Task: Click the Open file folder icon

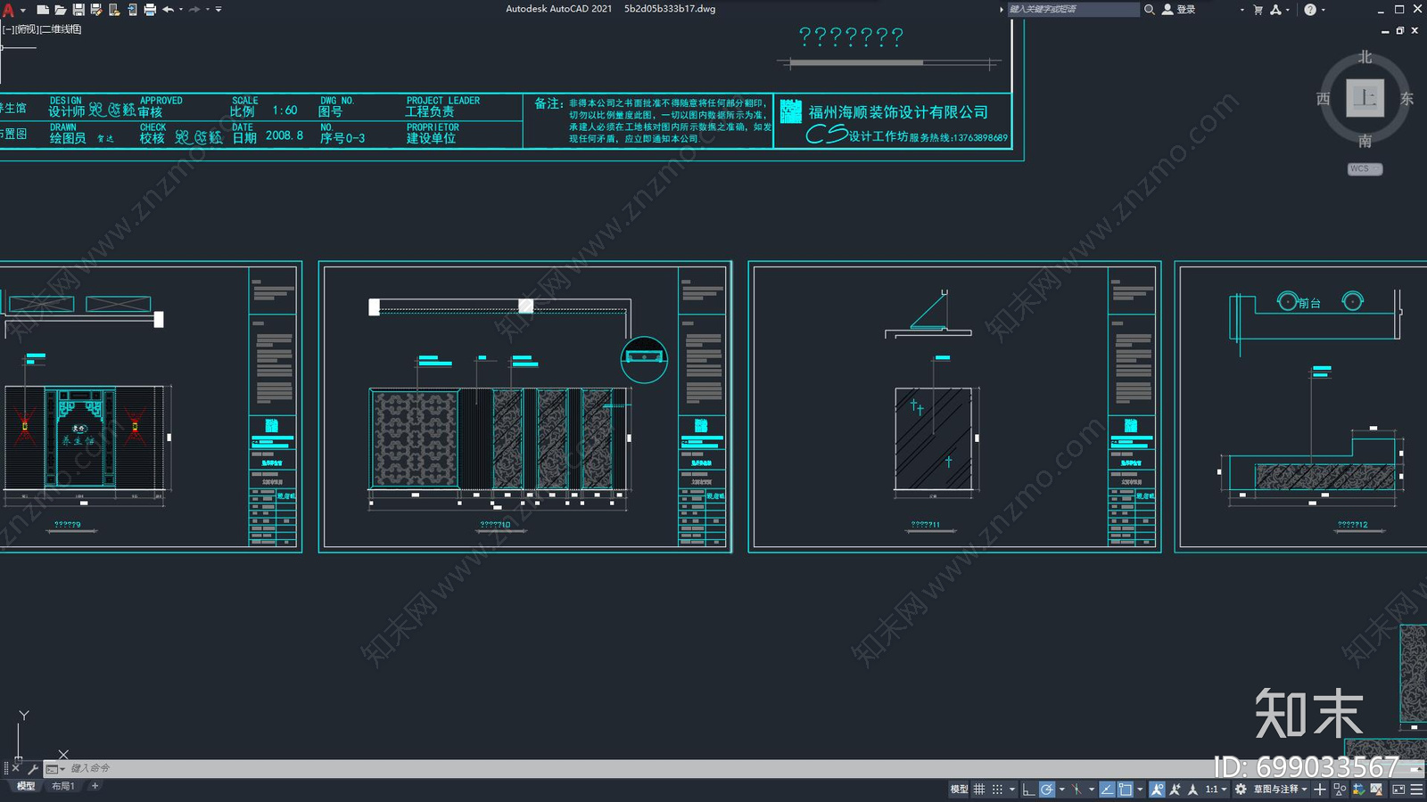Action: 60,10
